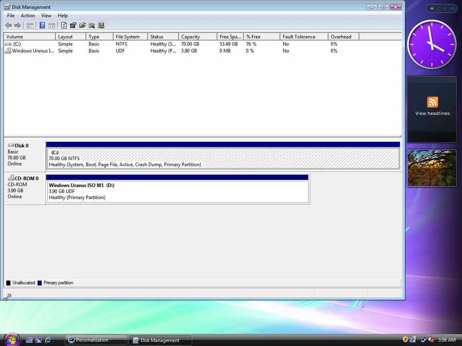Click the CD-ROM 0 label panel
462x346 pixels.
25,188
